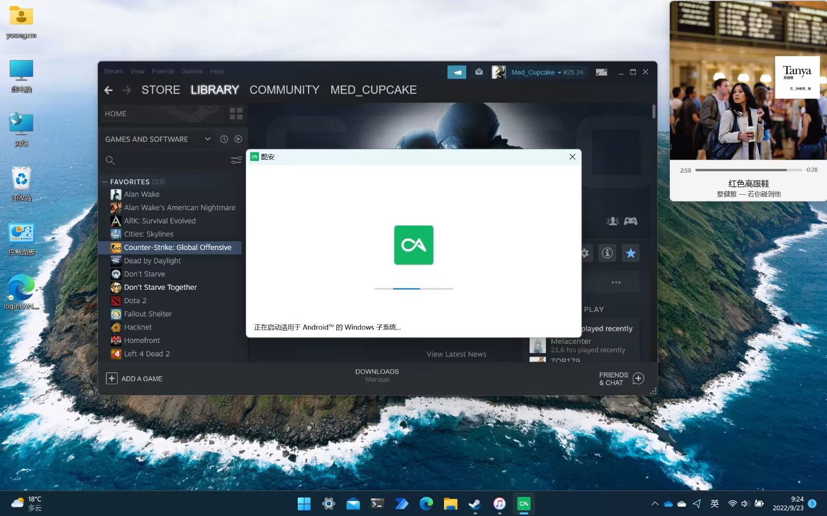Show hidden system tray icons
The image size is (827, 516).
click(654, 504)
